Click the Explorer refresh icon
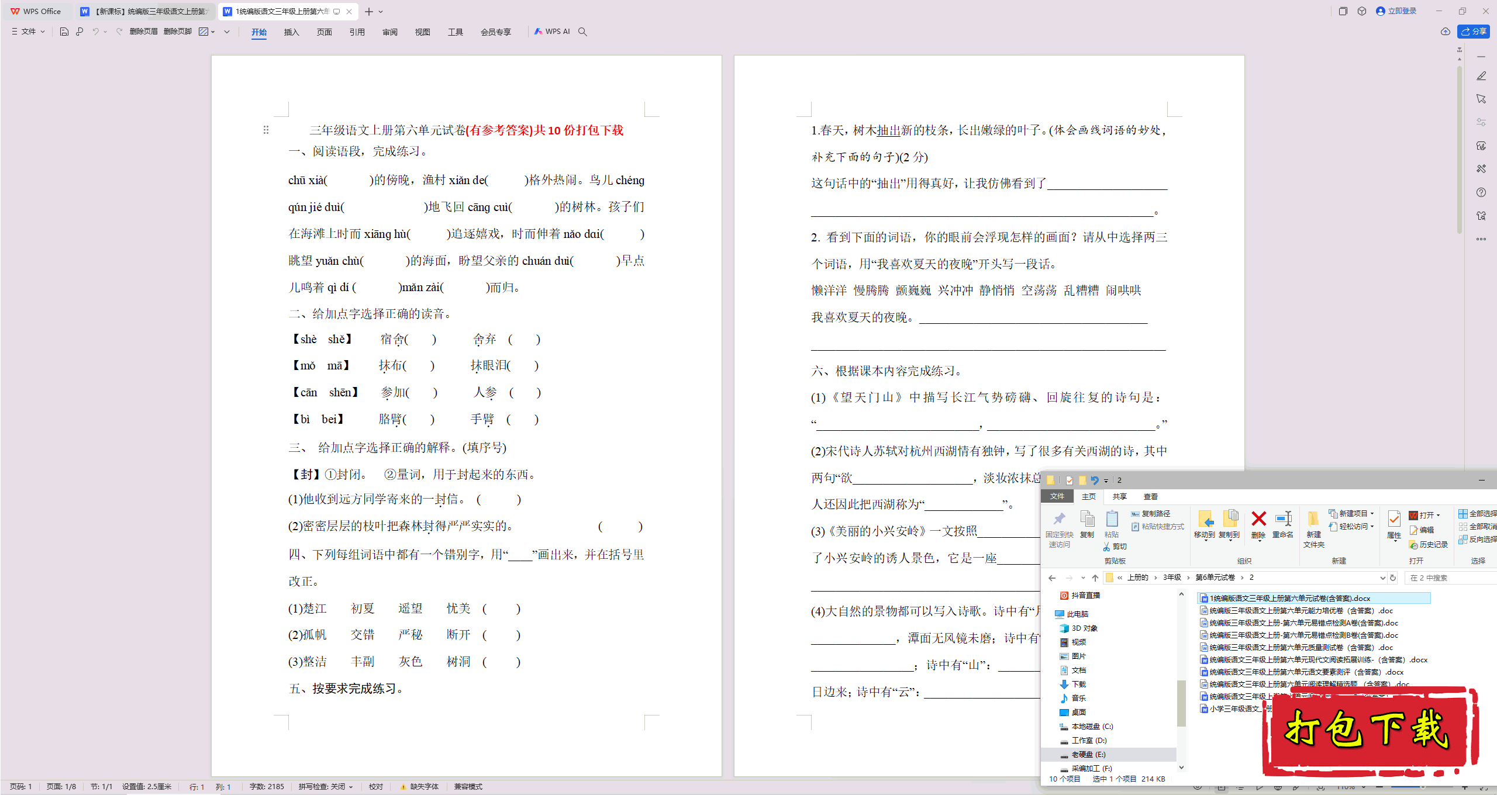1497x795 pixels. click(x=1393, y=578)
